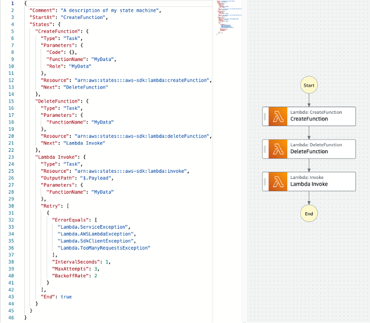370x323 pixels.
Task: Click the "OutputPath" key
Action: coord(58,178)
